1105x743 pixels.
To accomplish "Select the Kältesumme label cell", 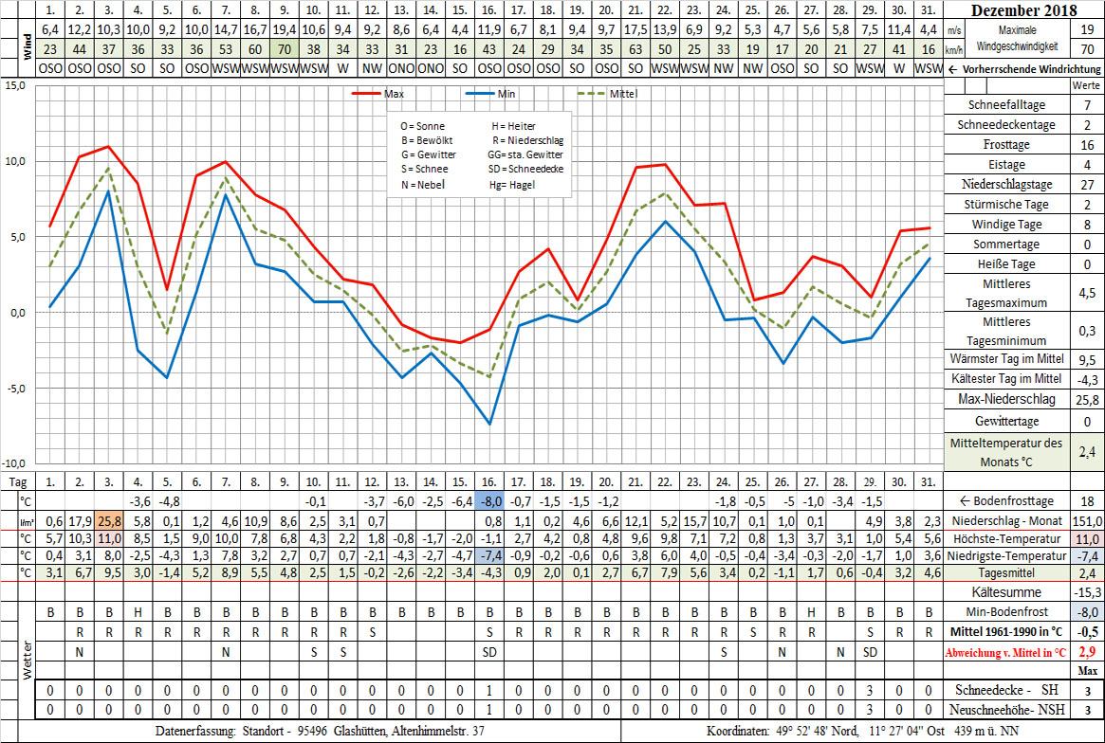I will [1005, 590].
